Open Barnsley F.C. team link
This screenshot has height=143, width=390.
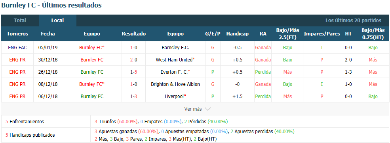click(175, 48)
